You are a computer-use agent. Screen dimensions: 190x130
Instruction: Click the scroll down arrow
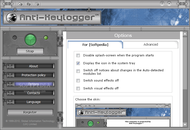185,124
